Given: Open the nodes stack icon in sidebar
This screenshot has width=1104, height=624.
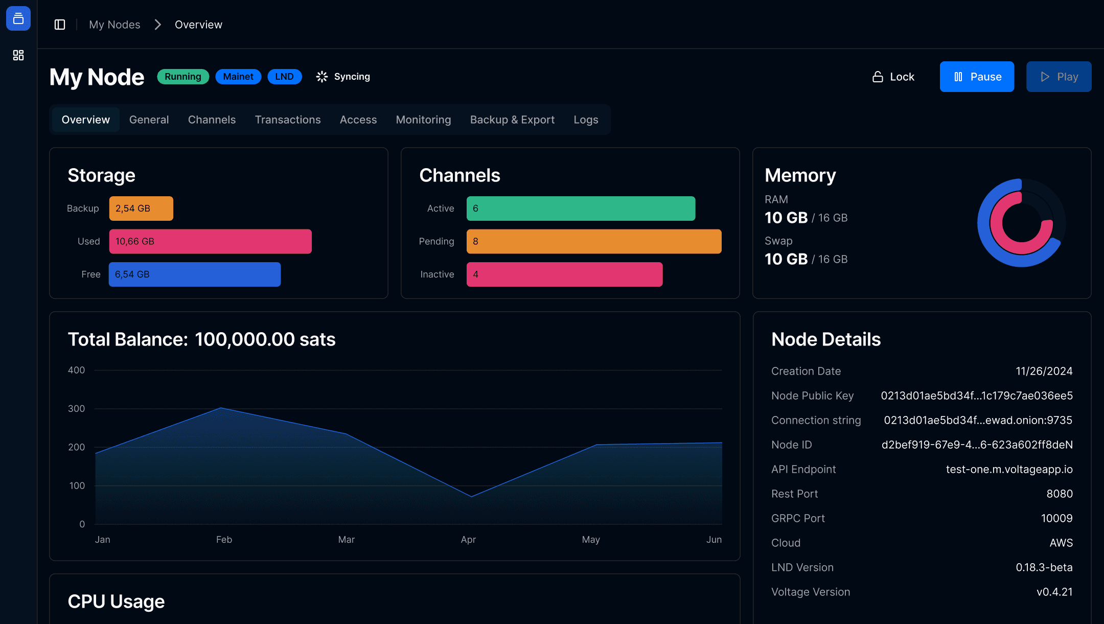Looking at the screenshot, I should click(x=18, y=18).
